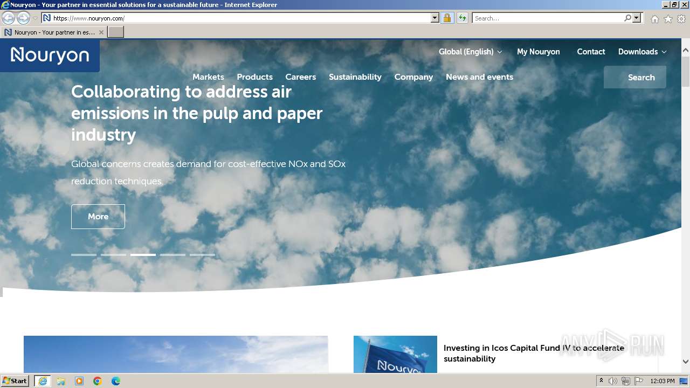Image resolution: width=690 pixels, height=388 pixels.
Task: Select the third active carousel indicator
Action: pos(143,255)
